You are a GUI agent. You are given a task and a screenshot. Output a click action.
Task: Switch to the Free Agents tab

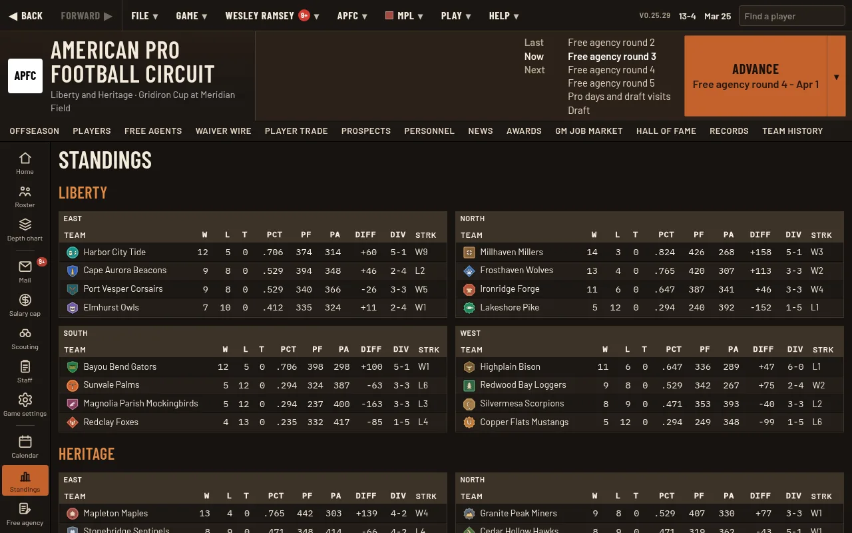153,131
